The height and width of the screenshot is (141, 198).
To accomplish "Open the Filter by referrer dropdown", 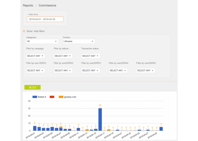I will pyautogui.click(x=63, y=56).
